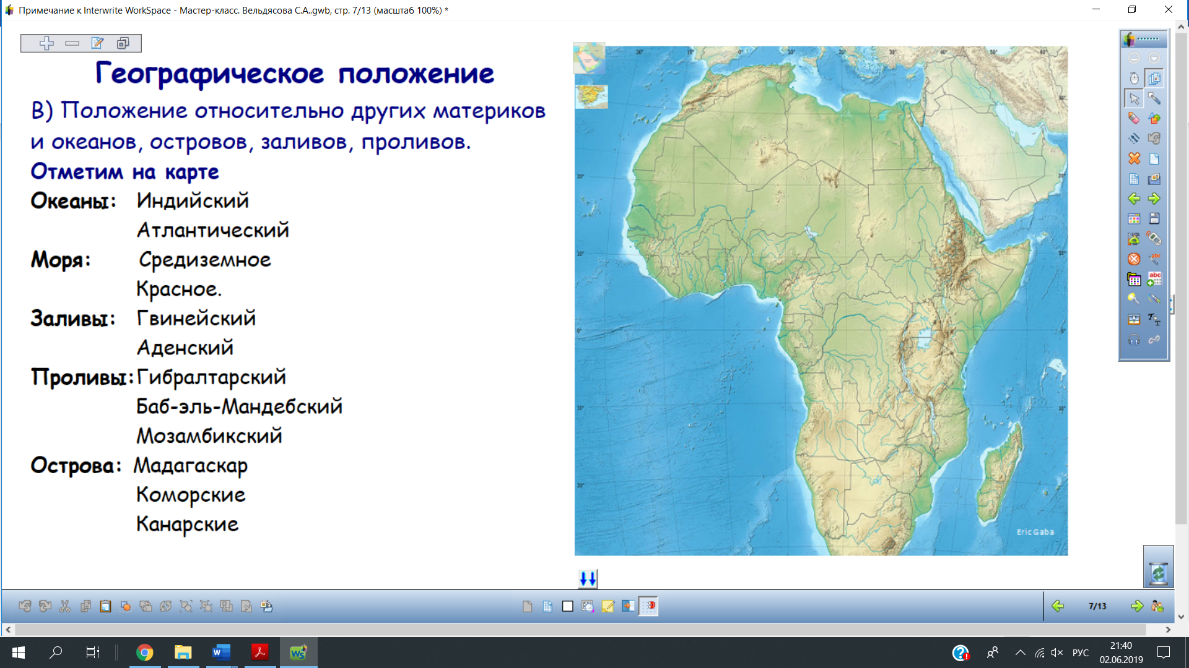Screen dimensions: 1189x668
Task: Go to next page with bottom green arrow
Action: (1136, 606)
